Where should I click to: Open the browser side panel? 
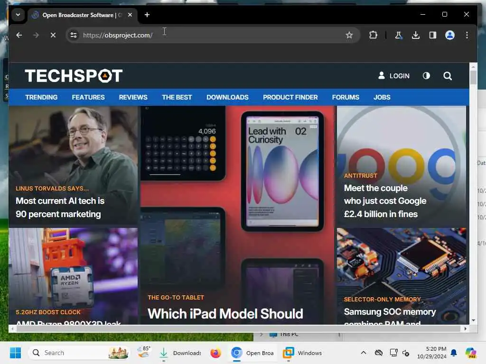[x=433, y=35]
